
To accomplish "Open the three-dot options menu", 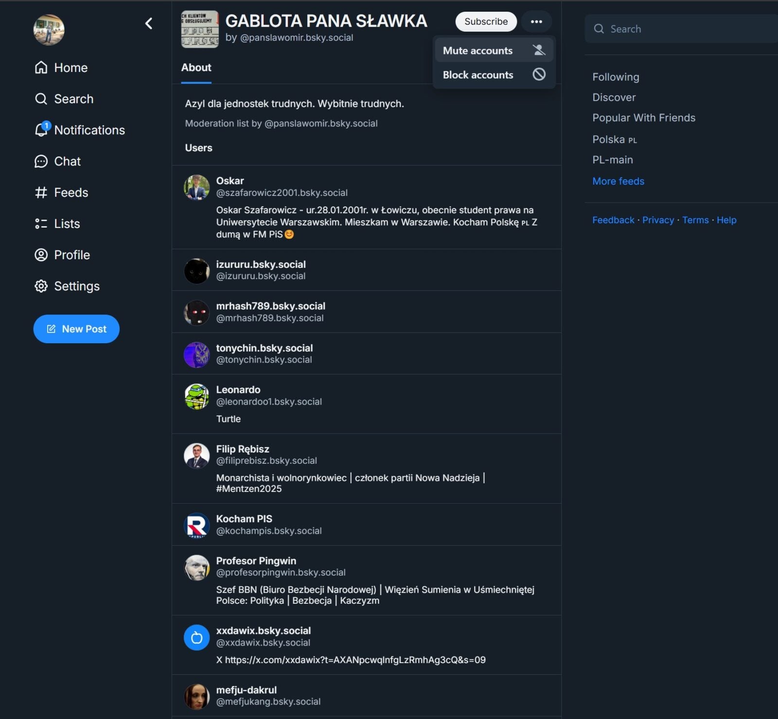I will tap(536, 21).
